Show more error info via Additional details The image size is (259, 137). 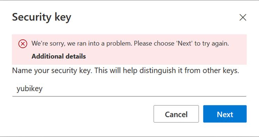[59, 57]
